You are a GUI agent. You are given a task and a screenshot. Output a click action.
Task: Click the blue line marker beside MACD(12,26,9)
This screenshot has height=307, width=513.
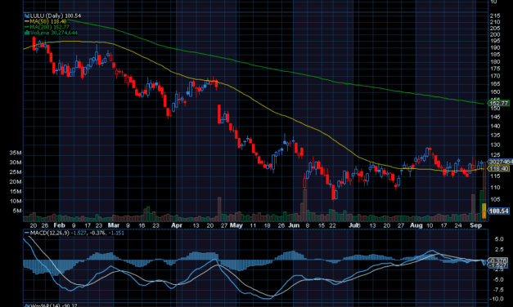[27, 233]
